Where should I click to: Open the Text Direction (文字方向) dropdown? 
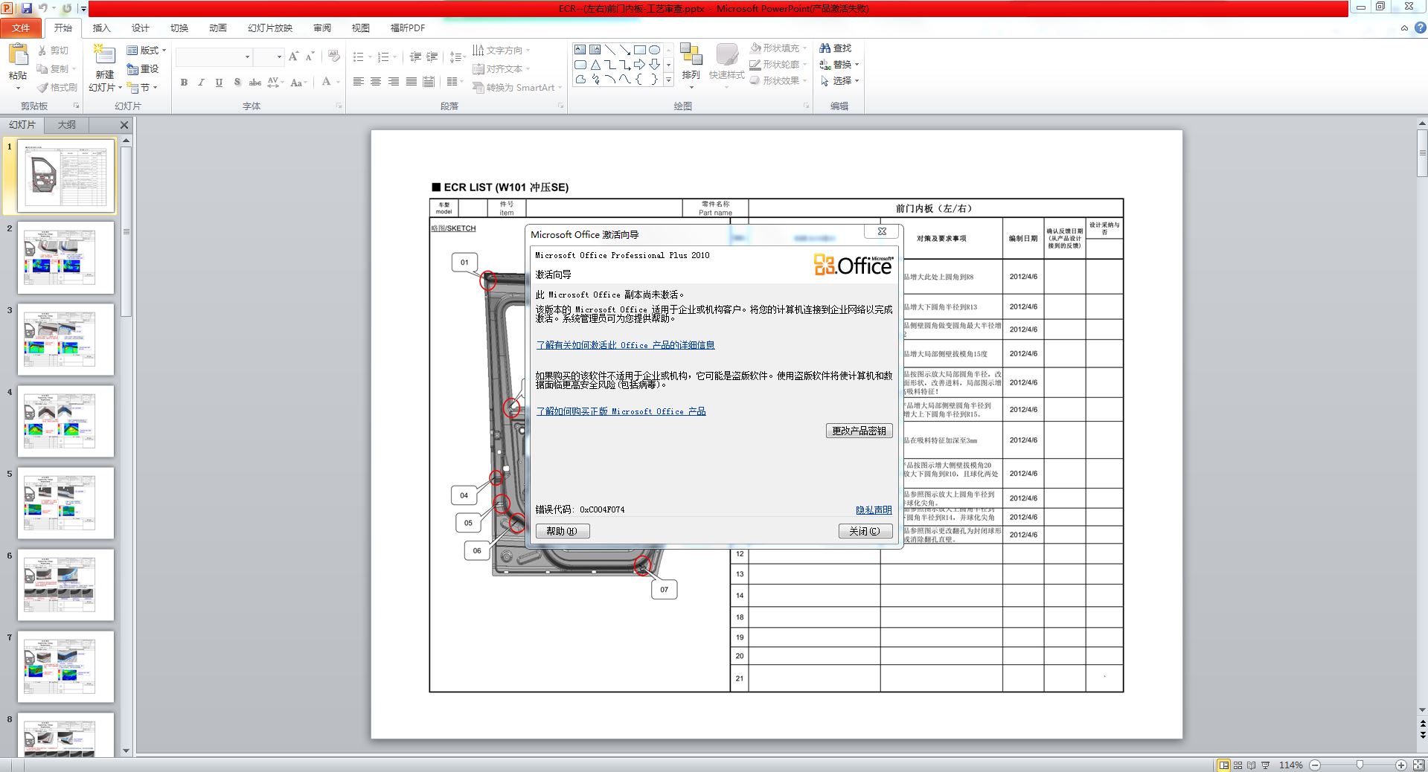[502, 51]
